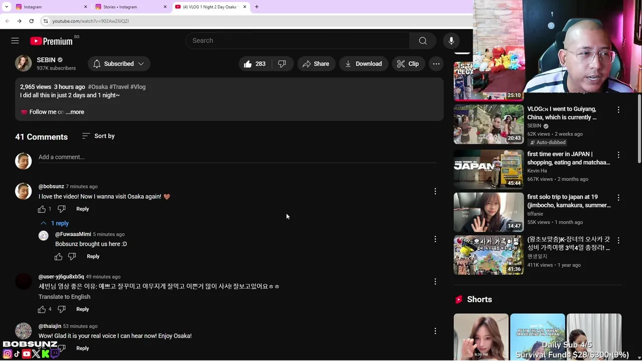Translate Korean comment to English
The height and width of the screenshot is (361, 642).
coord(64,297)
